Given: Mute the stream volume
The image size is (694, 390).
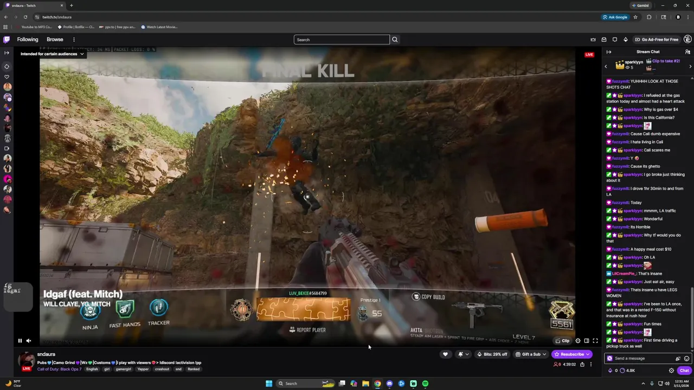Looking at the screenshot, I should click(29, 341).
